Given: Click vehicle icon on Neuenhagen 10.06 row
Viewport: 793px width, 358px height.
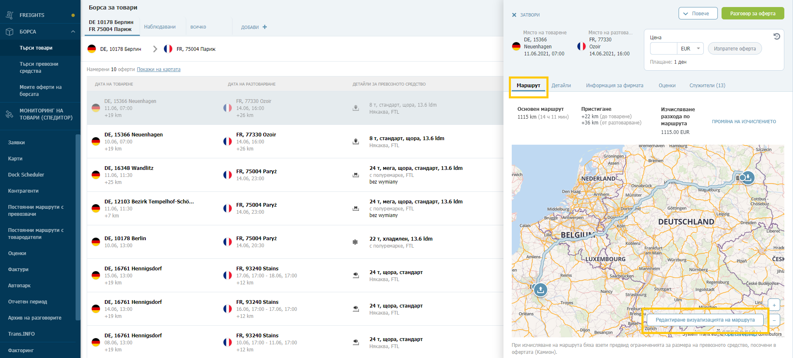Looking at the screenshot, I should (x=356, y=141).
